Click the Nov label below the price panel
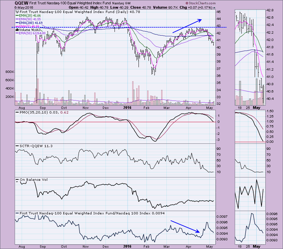 (86, 108)
